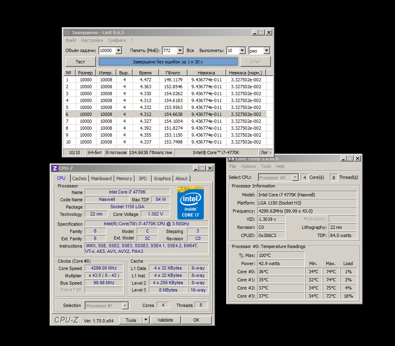Click the LinX app icon in title bar
Image resolution: width=395 pixels, height=346 pixels.
tap(67, 33)
